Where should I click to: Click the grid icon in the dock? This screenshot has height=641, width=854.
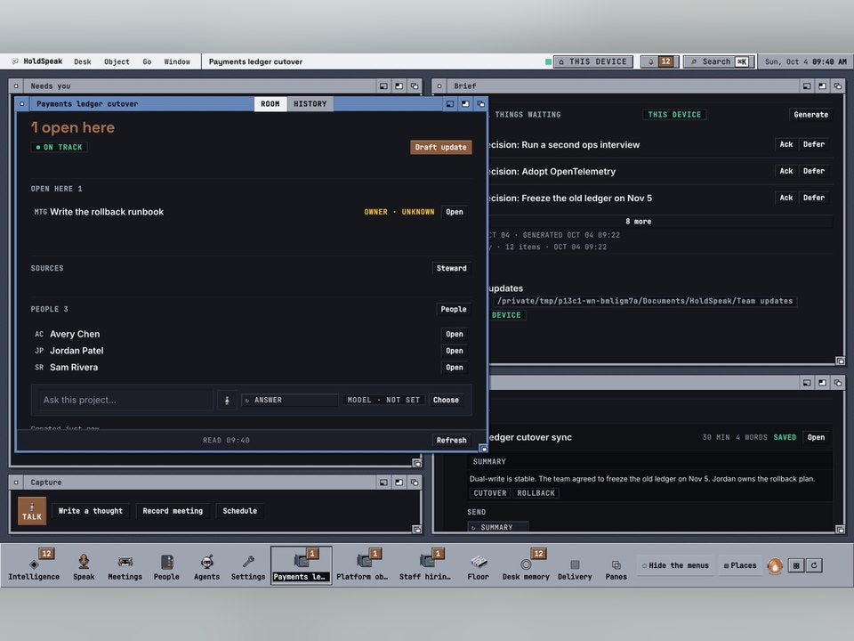tap(796, 565)
